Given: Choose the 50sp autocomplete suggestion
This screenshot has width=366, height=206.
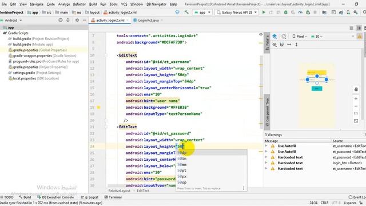Looking at the screenshot, I should pos(212,182).
